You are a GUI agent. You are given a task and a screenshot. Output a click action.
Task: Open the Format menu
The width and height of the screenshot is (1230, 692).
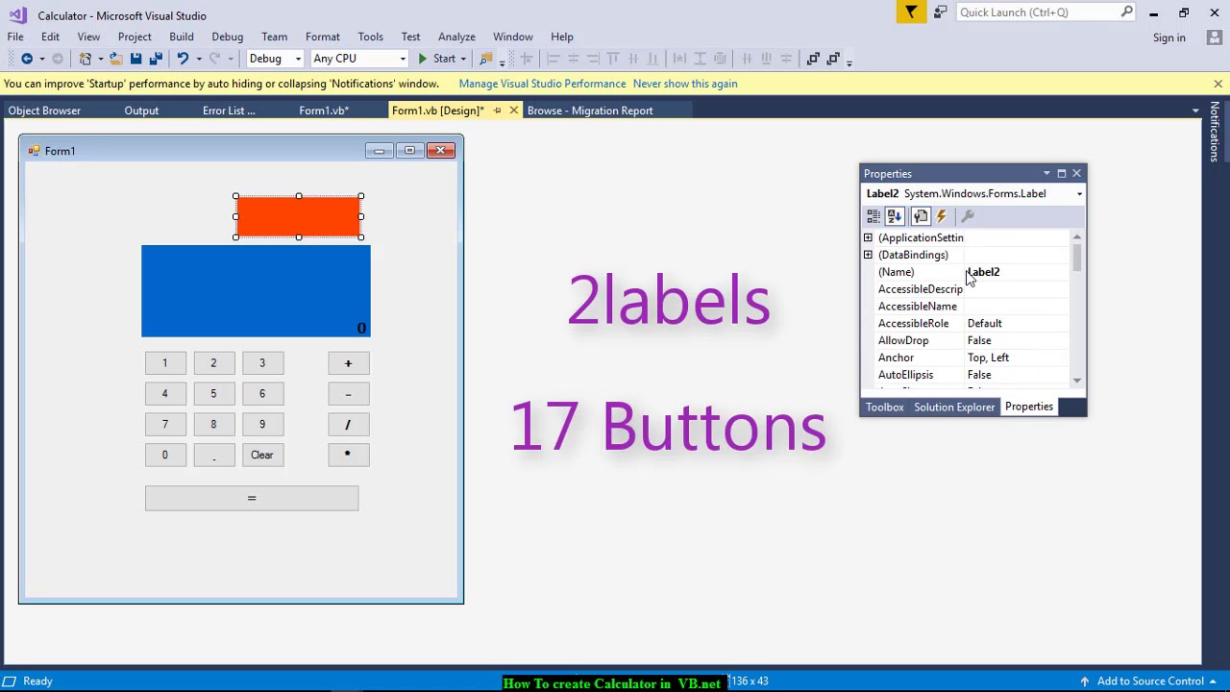323,37
